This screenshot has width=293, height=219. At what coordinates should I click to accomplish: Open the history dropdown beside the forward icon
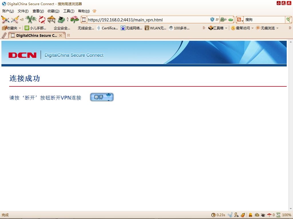(x=22, y=20)
